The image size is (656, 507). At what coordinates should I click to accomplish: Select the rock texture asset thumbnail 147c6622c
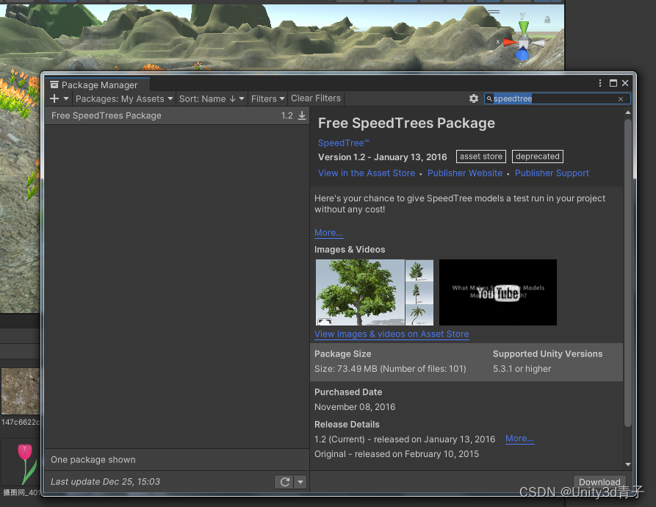pos(20,391)
